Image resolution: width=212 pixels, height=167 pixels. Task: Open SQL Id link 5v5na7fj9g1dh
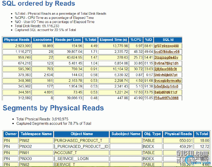click(x=166, y=63)
